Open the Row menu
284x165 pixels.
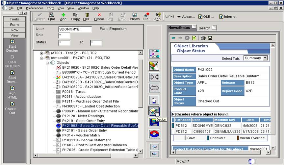coord(61,8)
